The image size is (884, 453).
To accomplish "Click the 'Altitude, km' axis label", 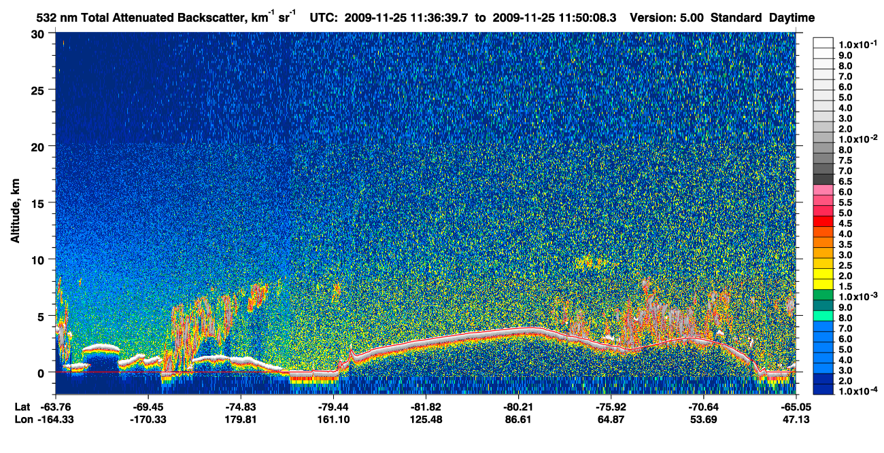I will (15, 211).
